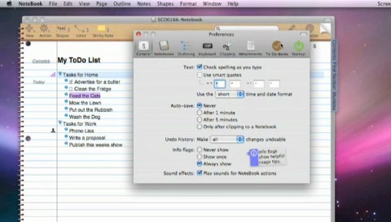This screenshot has height=222, width=391.
Task: Open the short time and date format dropdown
Action: click(230, 94)
